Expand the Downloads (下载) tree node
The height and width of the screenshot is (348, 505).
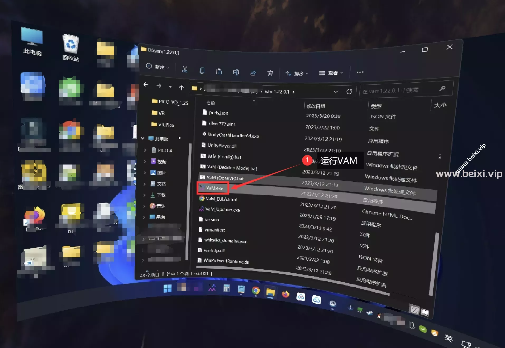[x=144, y=195]
